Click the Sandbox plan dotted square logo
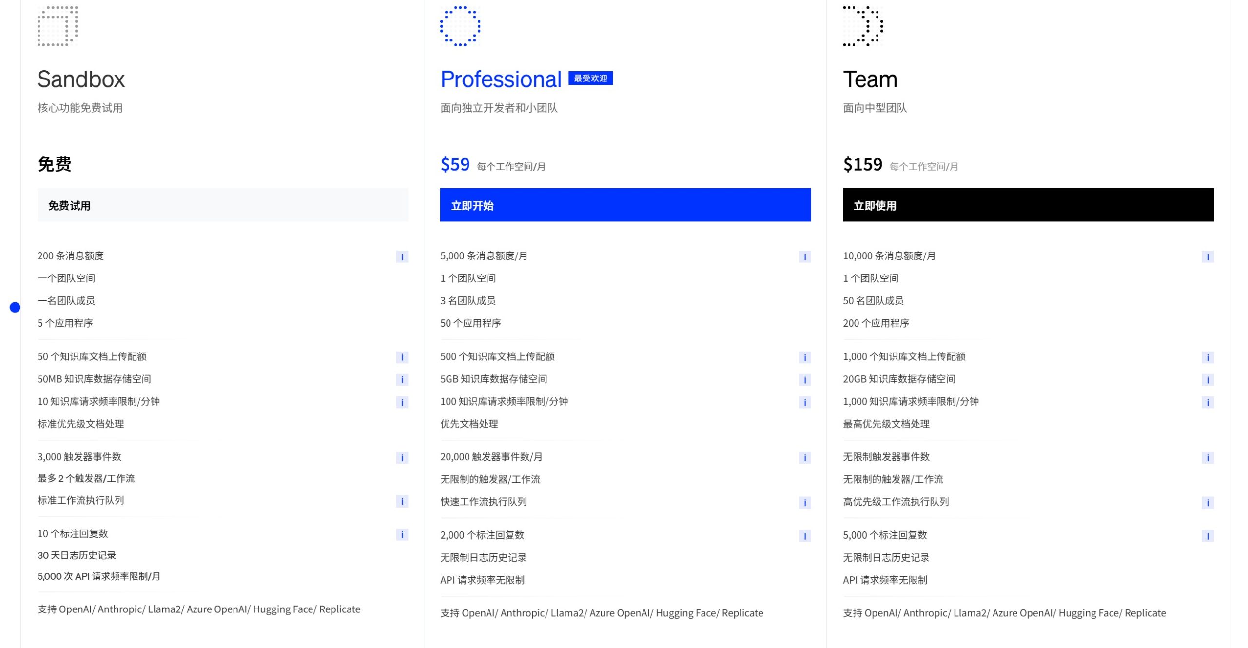Image resolution: width=1248 pixels, height=648 pixels. pyautogui.click(x=57, y=27)
